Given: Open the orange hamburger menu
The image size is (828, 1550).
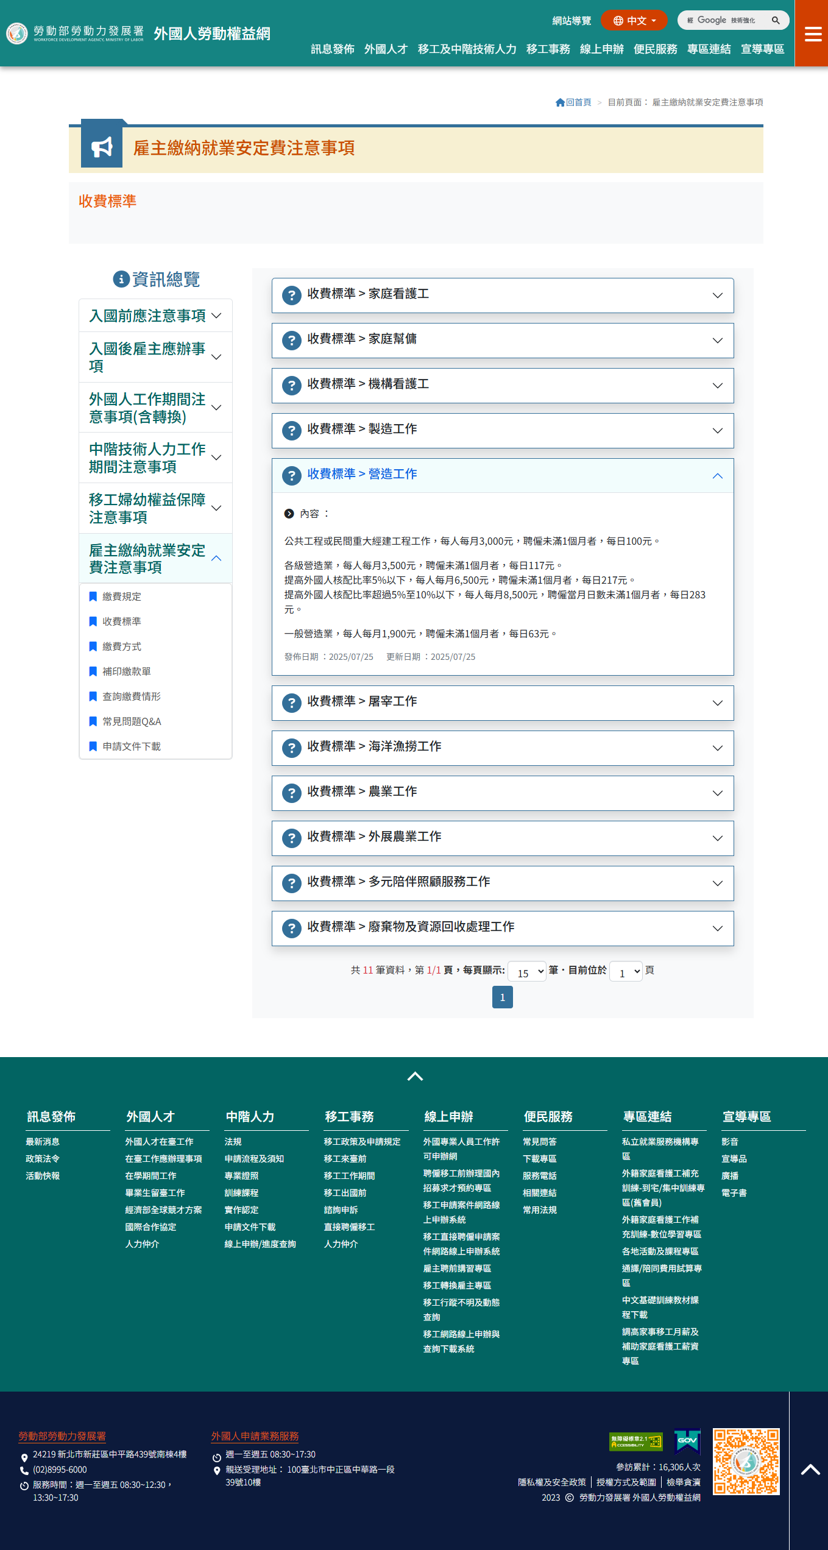Looking at the screenshot, I should point(813,34).
